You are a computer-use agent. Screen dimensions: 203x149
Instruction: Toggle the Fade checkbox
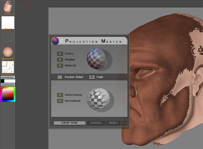[x=92, y=77]
